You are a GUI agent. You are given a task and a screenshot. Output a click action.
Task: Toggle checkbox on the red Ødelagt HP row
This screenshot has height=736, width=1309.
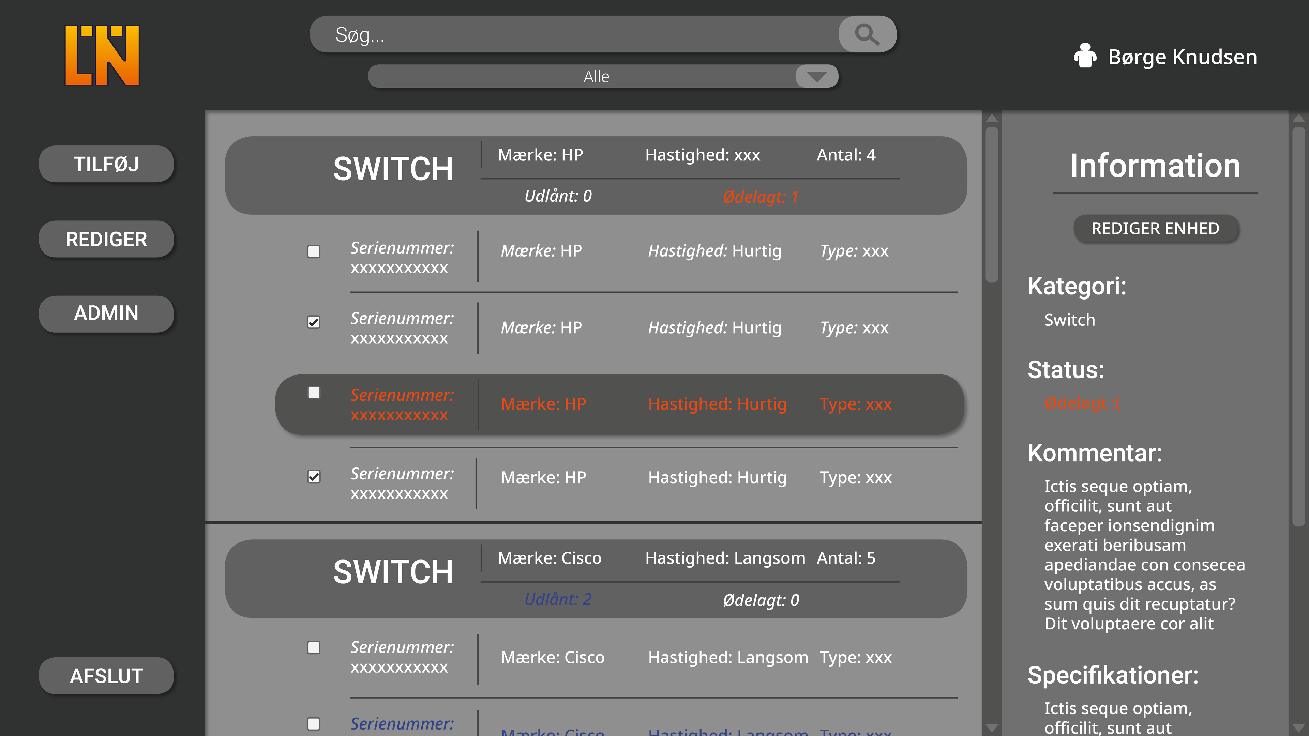click(314, 393)
